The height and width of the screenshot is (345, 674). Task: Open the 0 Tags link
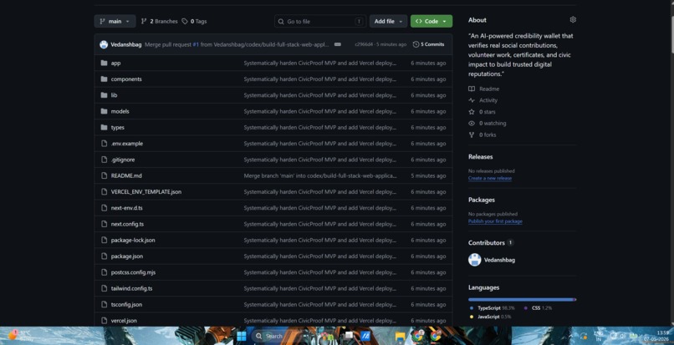pyautogui.click(x=194, y=22)
